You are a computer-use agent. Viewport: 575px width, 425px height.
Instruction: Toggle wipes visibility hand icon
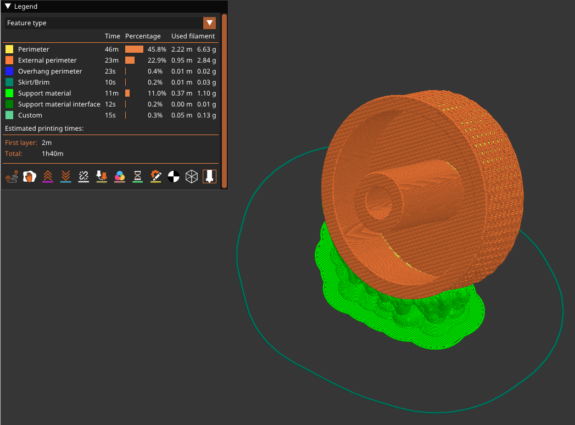(x=30, y=177)
